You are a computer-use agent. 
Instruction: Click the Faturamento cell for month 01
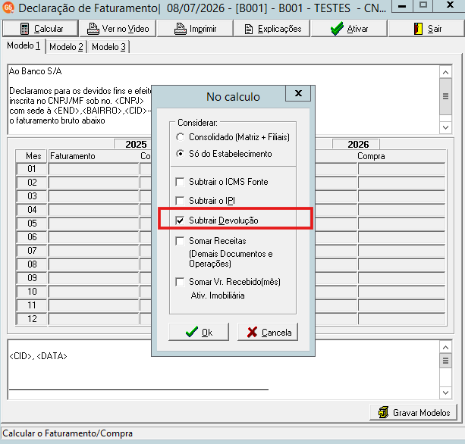click(x=94, y=169)
